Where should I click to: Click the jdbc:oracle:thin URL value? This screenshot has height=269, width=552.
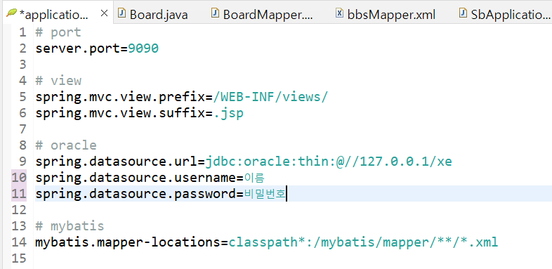tap(329, 162)
